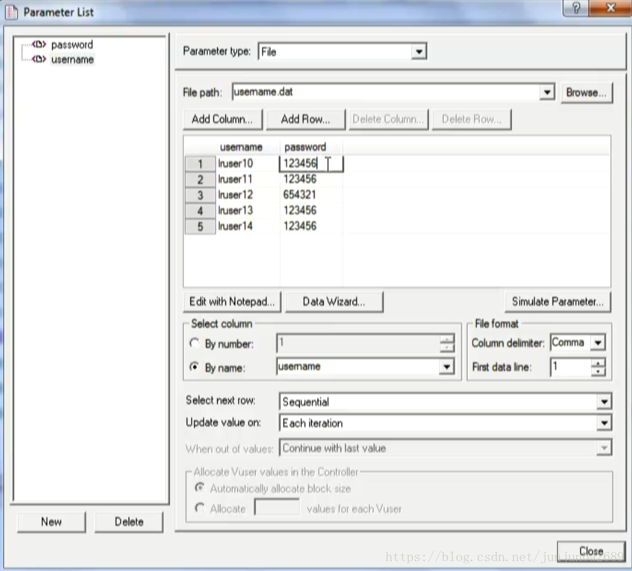
Task: Click the password parameter icon
Action: [39, 44]
